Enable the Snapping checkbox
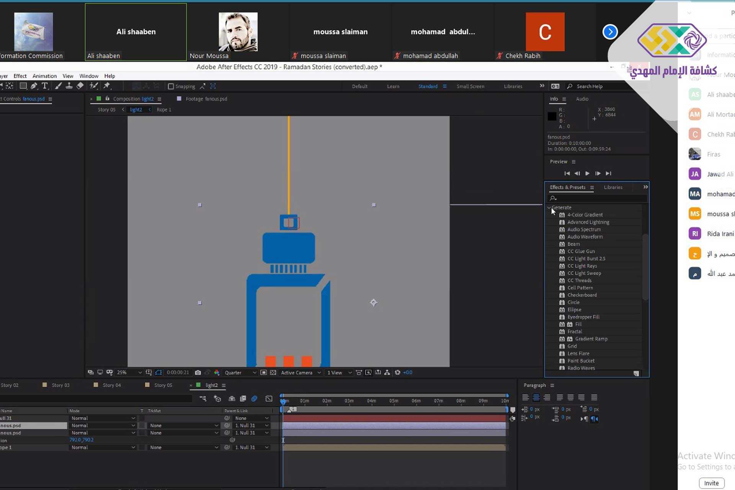Screen dimensions: 735x490 [x=171, y=87]
